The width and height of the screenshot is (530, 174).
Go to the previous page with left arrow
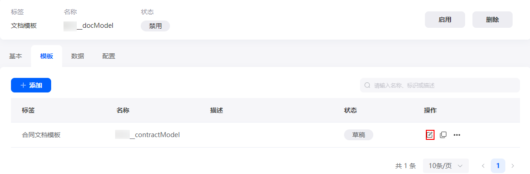(483, 166)
